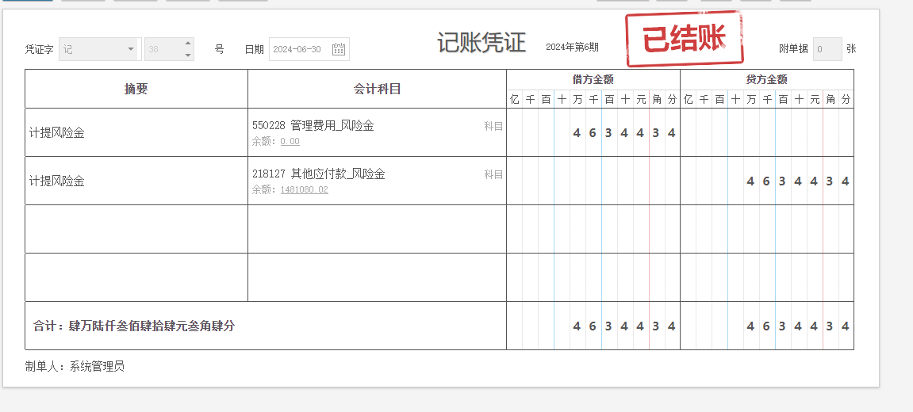Click 科目 link in 管理费用_风险金 row

click(493, 126)
